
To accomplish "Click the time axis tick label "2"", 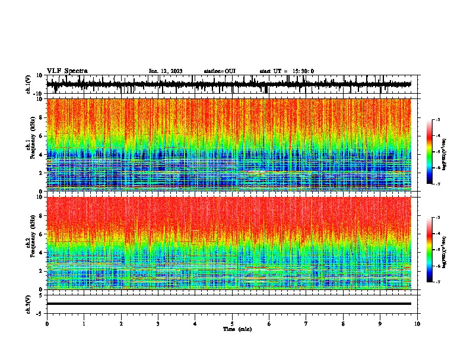I will pos(121,324).
